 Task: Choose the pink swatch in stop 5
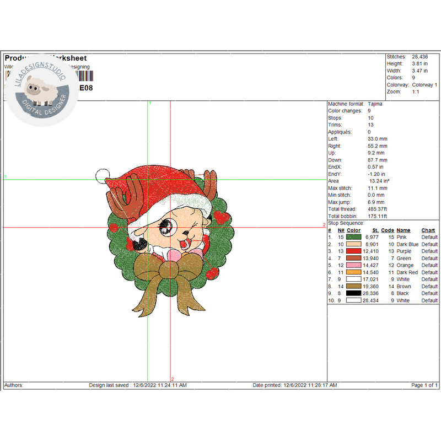click(353, 266)
